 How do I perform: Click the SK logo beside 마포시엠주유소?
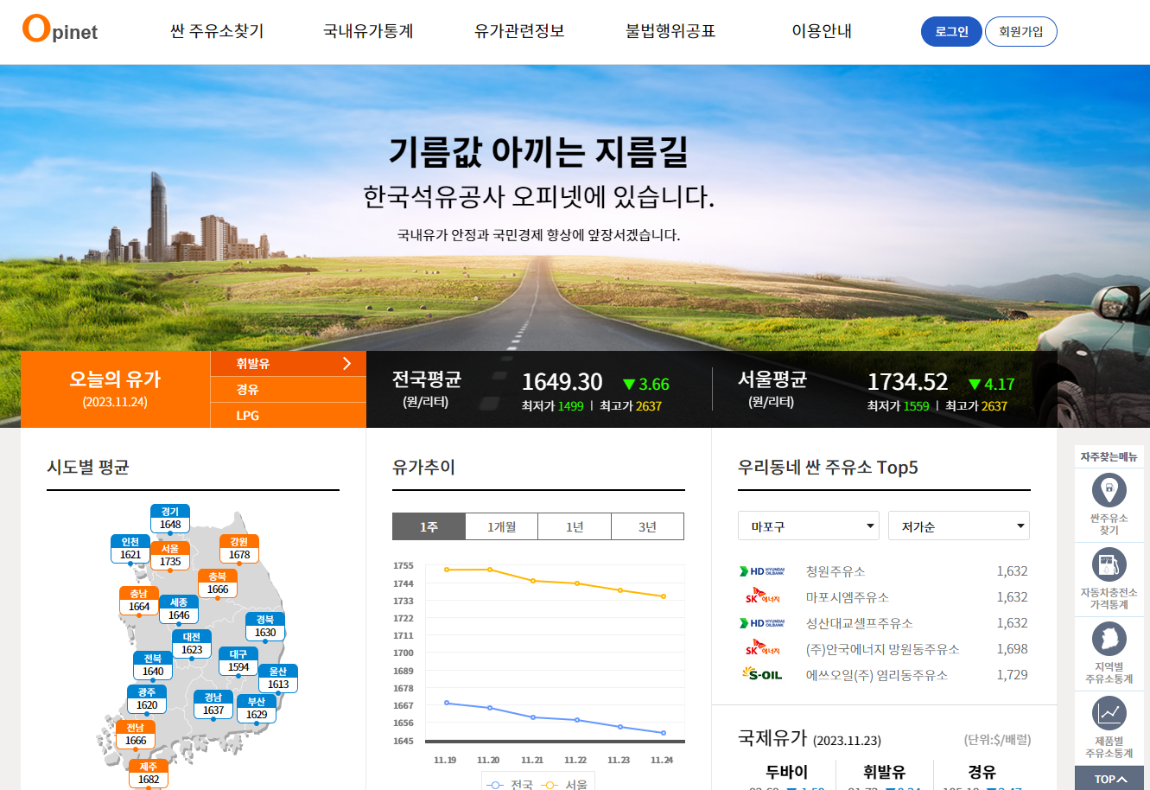click(x=762, y=596)
